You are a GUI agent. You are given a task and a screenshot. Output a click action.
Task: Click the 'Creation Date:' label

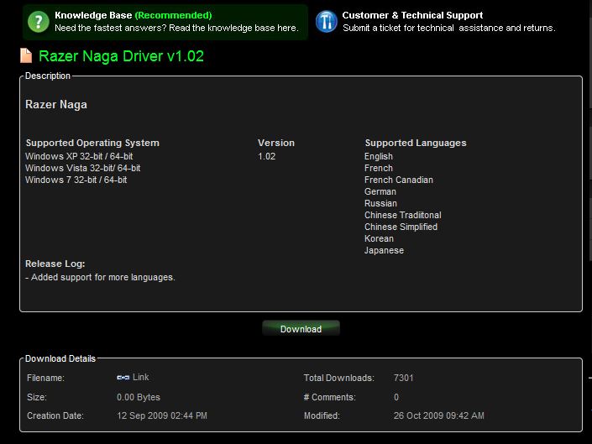(55, 415)
